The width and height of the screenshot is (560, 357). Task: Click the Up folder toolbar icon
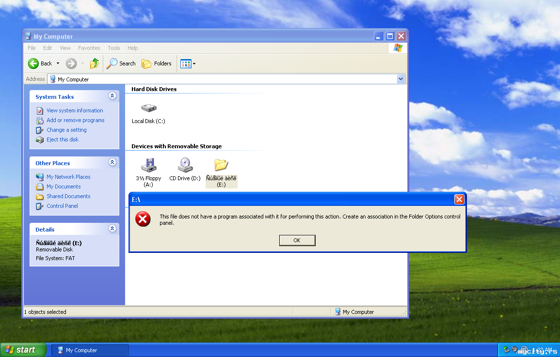[95, 63]
